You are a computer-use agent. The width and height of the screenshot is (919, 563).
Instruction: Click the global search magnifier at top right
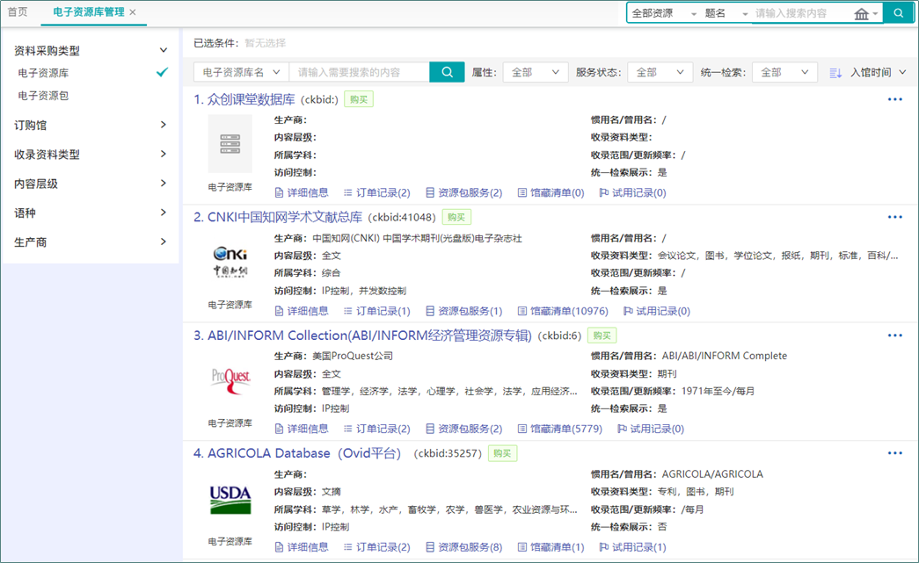(898, 13)
